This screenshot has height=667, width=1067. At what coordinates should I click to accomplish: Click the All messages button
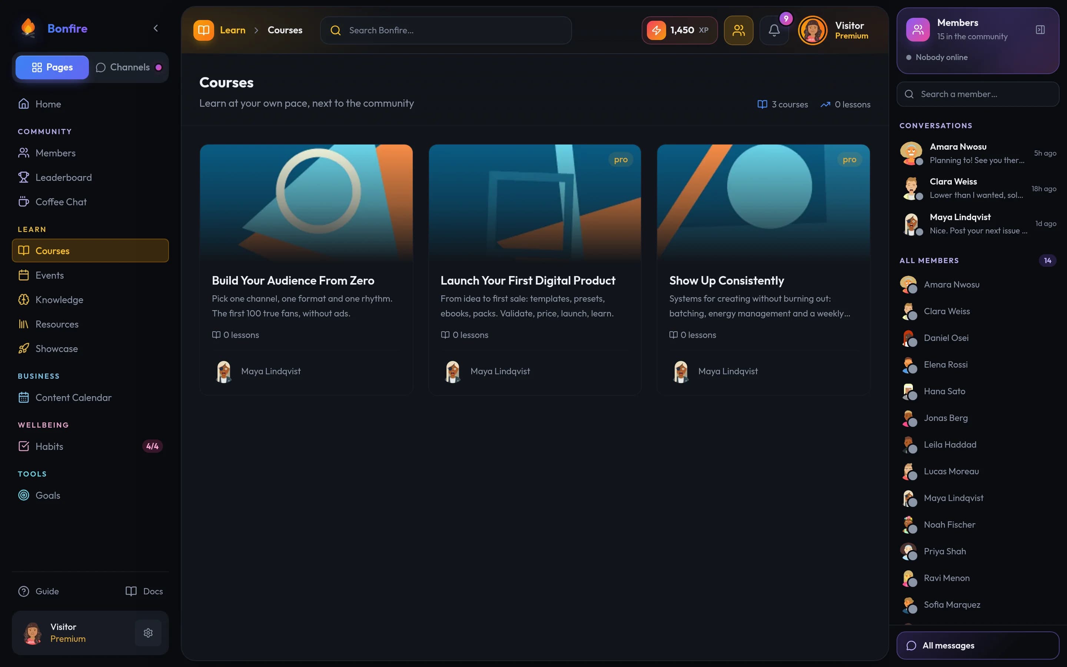[x=977, y=646]
